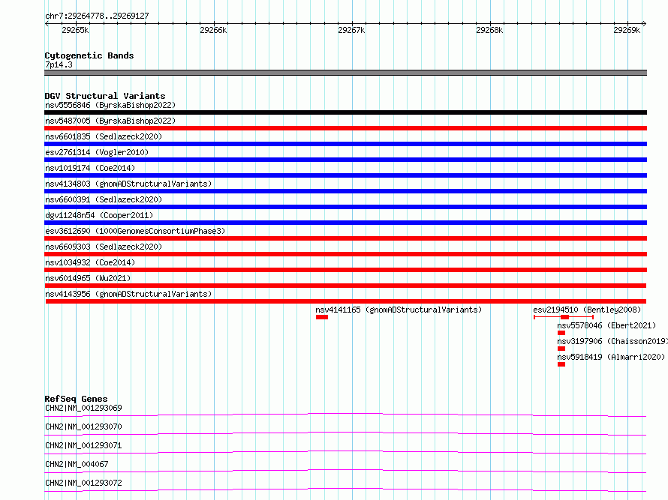Viewport: 668px width, 500px height.
Task: Click the blue nsv6601835 variant bar
Action: [x=345, y=144]
